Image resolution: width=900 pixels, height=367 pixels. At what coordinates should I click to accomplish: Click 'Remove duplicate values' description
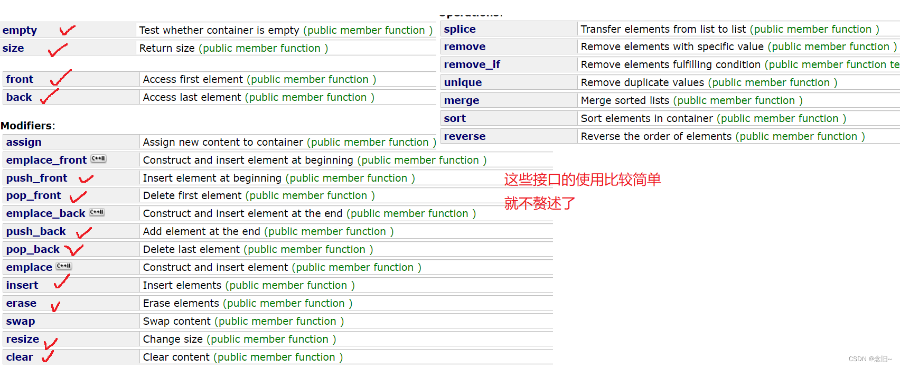point(642,82)
